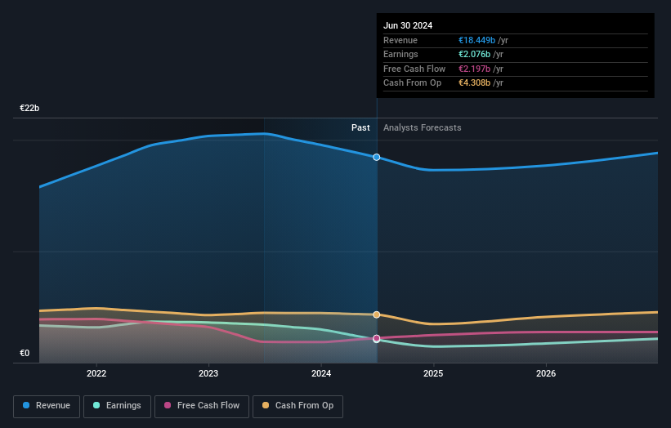Toggle the Free Cash Flow legend series
Image resolution: width=671 pixels, height=428 pixels.
coord(202,406)
